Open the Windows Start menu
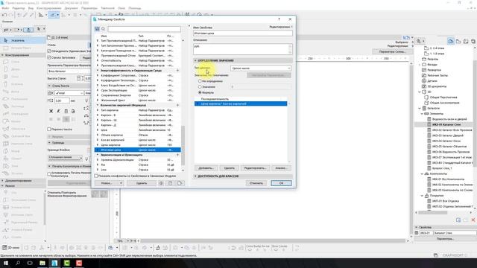The image size is (477, 268). coord(5,263)
